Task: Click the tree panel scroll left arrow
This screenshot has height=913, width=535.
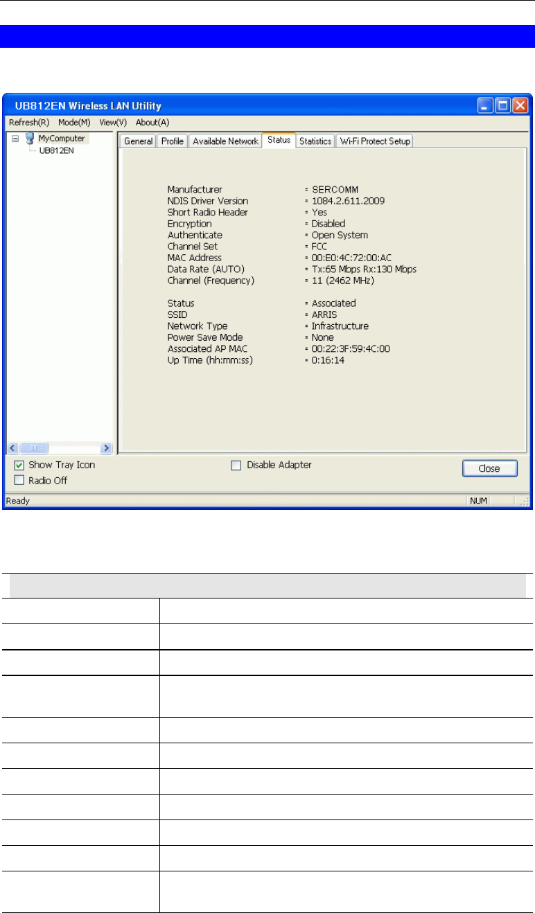Action: (14, 448)
